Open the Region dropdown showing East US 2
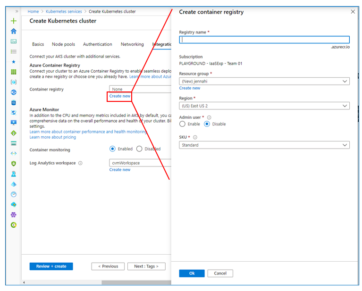This screenshot has height=291, width=362. pos(264,106)
